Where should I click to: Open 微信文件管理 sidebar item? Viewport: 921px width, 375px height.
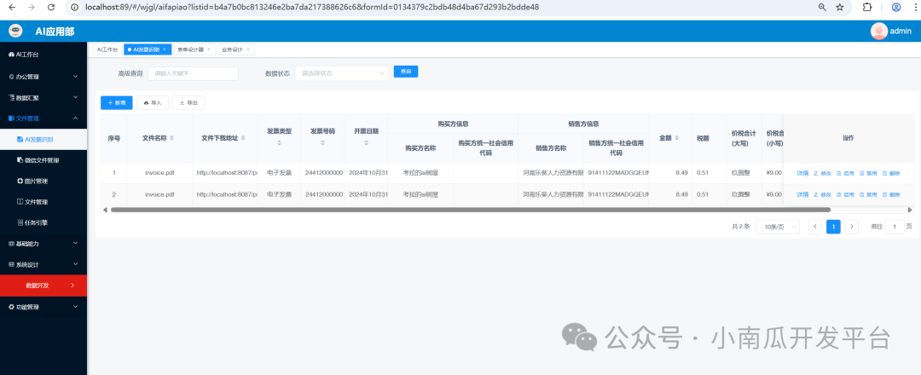coord(43,160)
